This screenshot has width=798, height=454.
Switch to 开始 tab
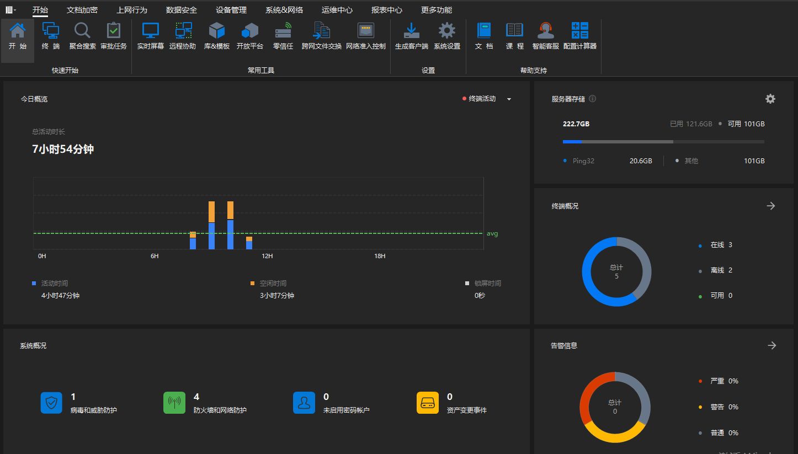(x=40, y=10)
